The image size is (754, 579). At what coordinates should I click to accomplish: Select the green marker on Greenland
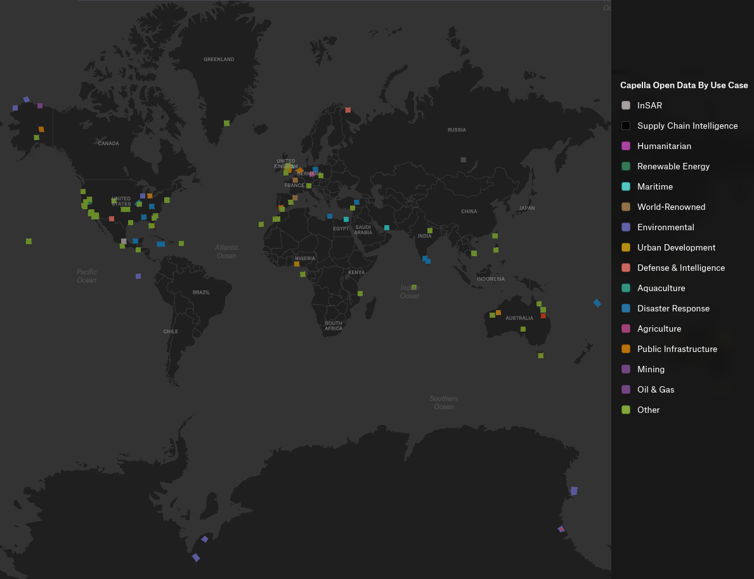tap(226, 123)
